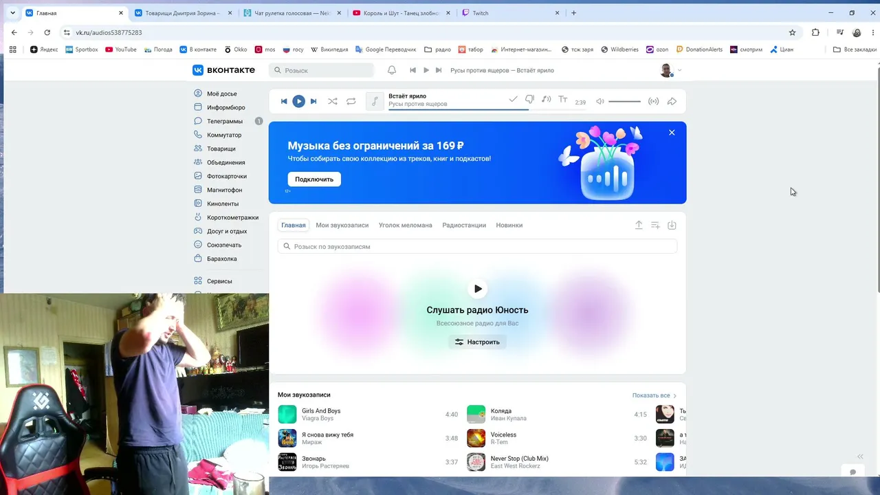The height and width of the screenshot is (495, 880).
Task: Create a new playlist icon
Action: [655, 225]
